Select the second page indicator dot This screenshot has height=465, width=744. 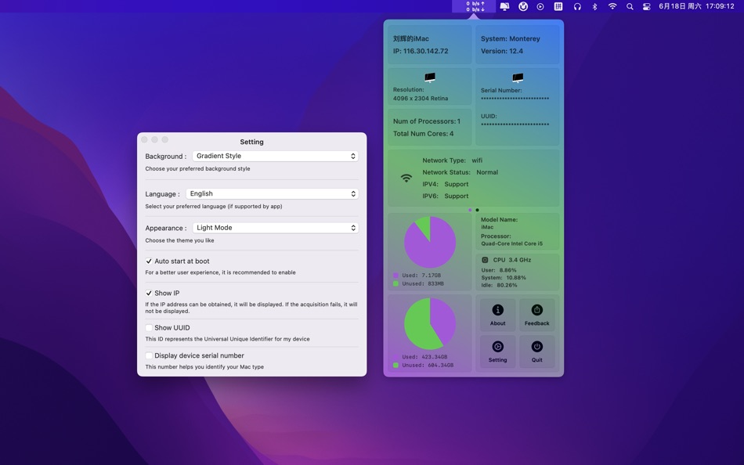point(478,210)
